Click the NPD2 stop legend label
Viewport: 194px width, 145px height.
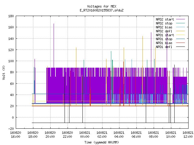click(x=164, y=23)
